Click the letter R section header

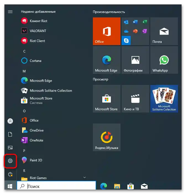click(x=24, y=171)
